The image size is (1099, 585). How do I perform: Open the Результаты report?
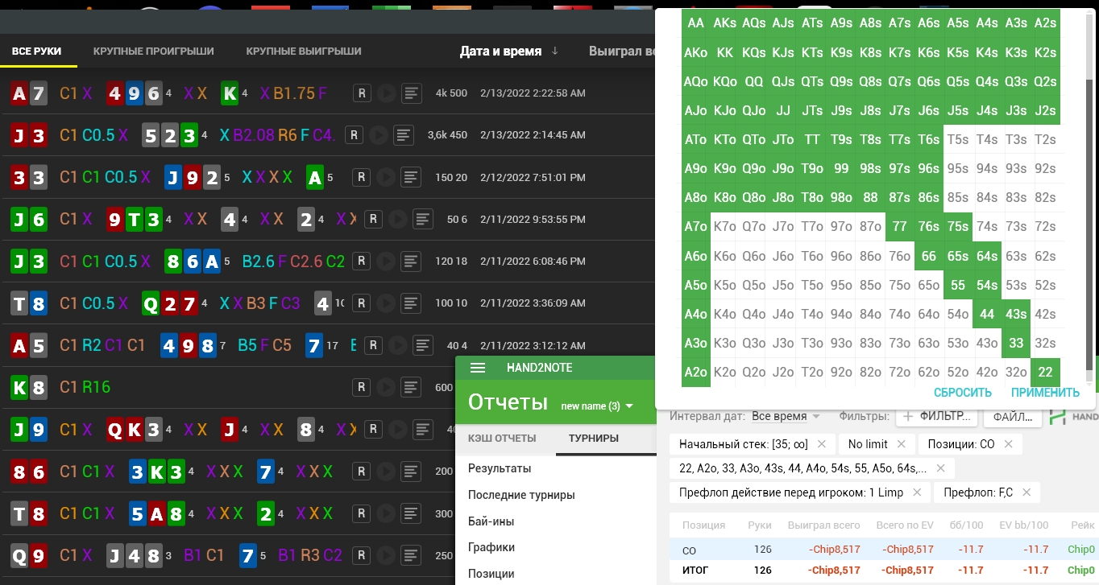coord(500,468)
